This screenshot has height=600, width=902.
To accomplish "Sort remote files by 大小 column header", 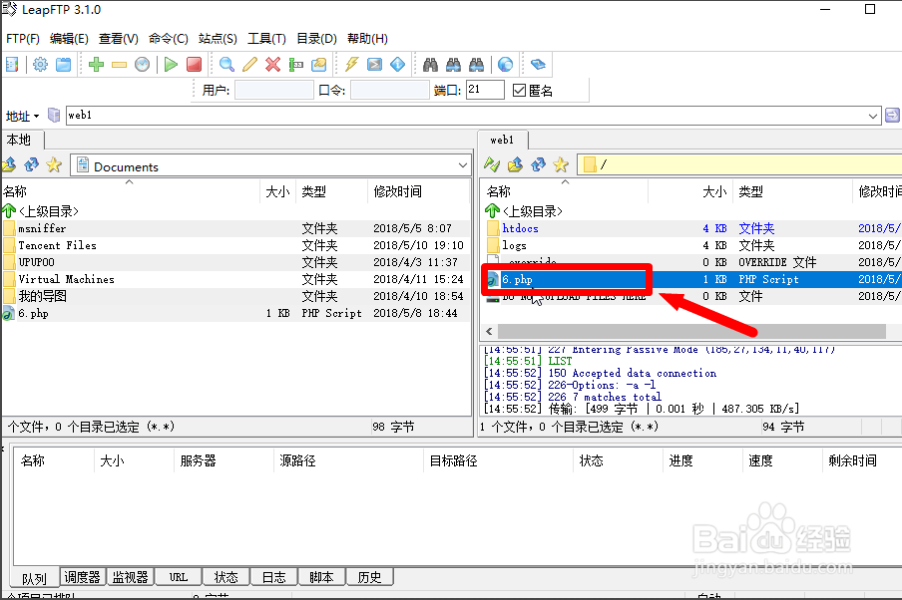I will [714, 191].
